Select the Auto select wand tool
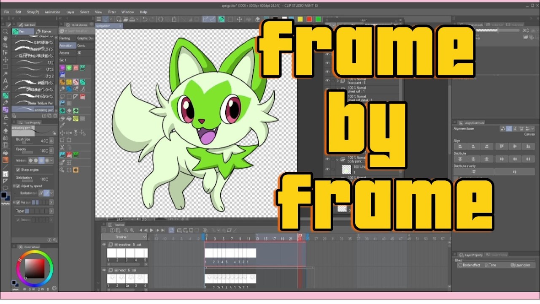The width and height of the screenshot is (540, 304). point(5,74)
